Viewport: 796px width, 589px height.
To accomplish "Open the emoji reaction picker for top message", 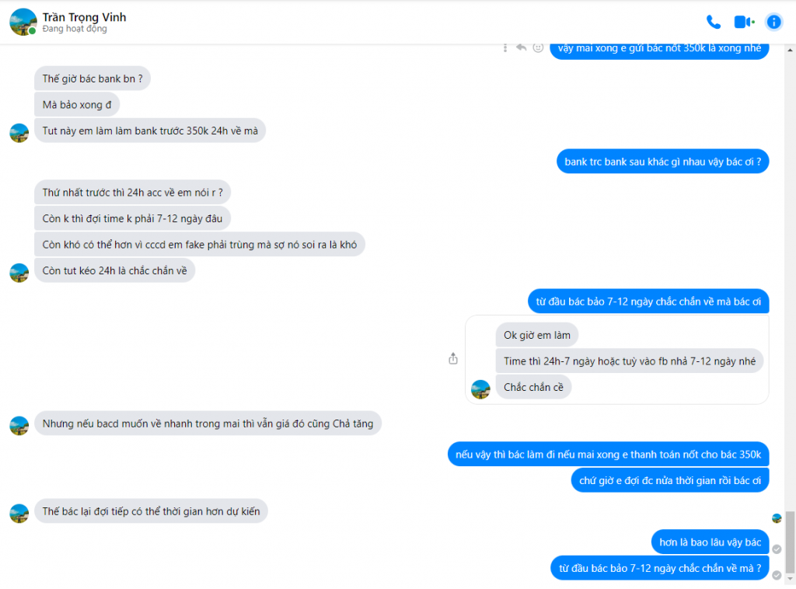I will tap(538, 47).
